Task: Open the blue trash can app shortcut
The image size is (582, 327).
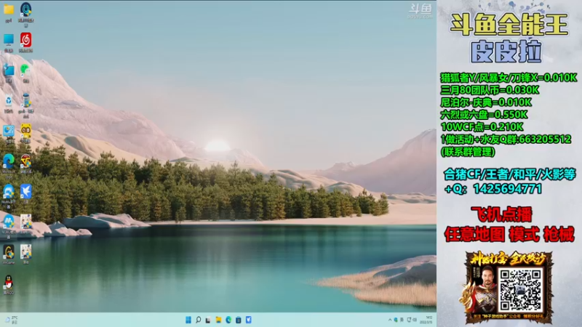Action: pos(25,100)
